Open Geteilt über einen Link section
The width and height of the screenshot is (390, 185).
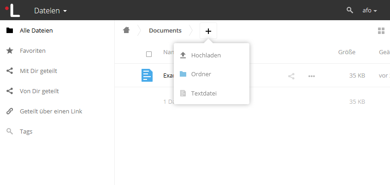51,111
